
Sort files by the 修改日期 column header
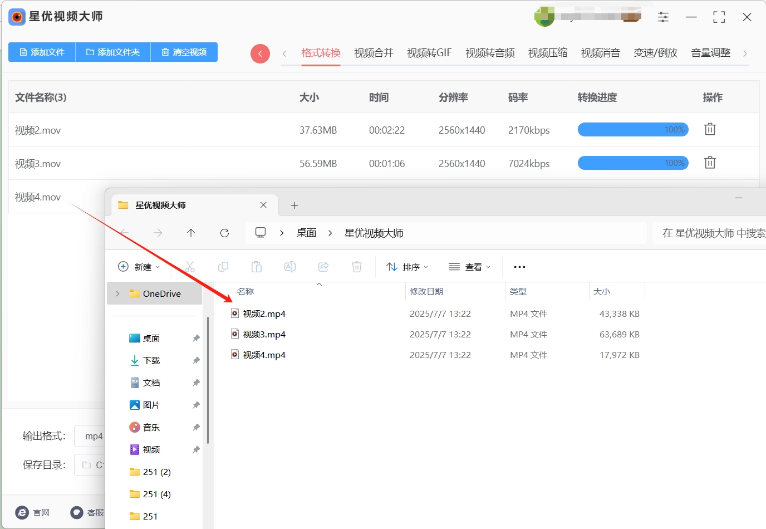(x=426, y=291)
